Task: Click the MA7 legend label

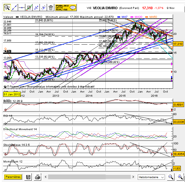Action: click(124, 17)
